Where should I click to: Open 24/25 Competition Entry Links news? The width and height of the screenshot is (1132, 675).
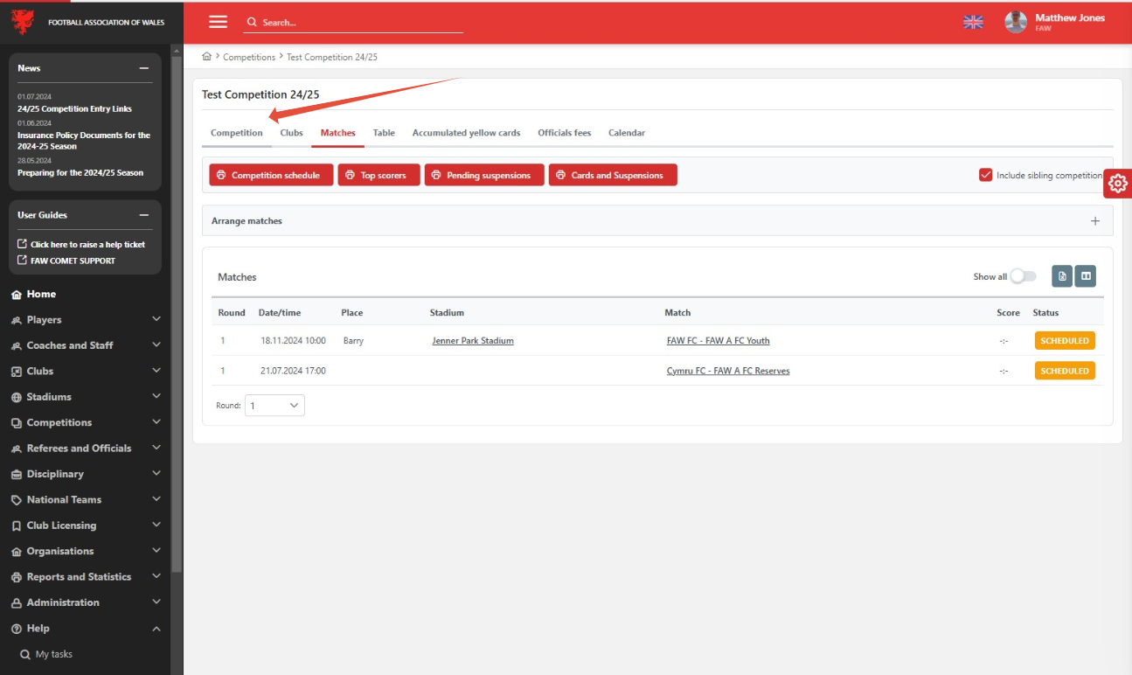click(74, 109)
